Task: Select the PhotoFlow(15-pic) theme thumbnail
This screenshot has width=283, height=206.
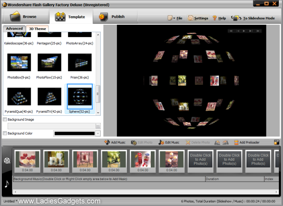Action: [x=49, y=62]
